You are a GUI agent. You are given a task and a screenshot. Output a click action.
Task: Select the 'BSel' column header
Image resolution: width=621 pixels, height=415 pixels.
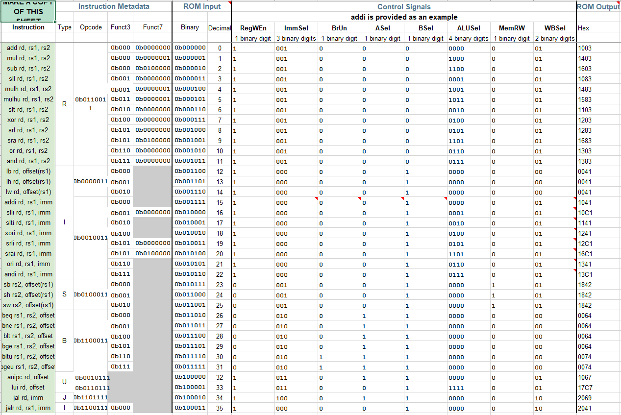(x=425, y=28)
